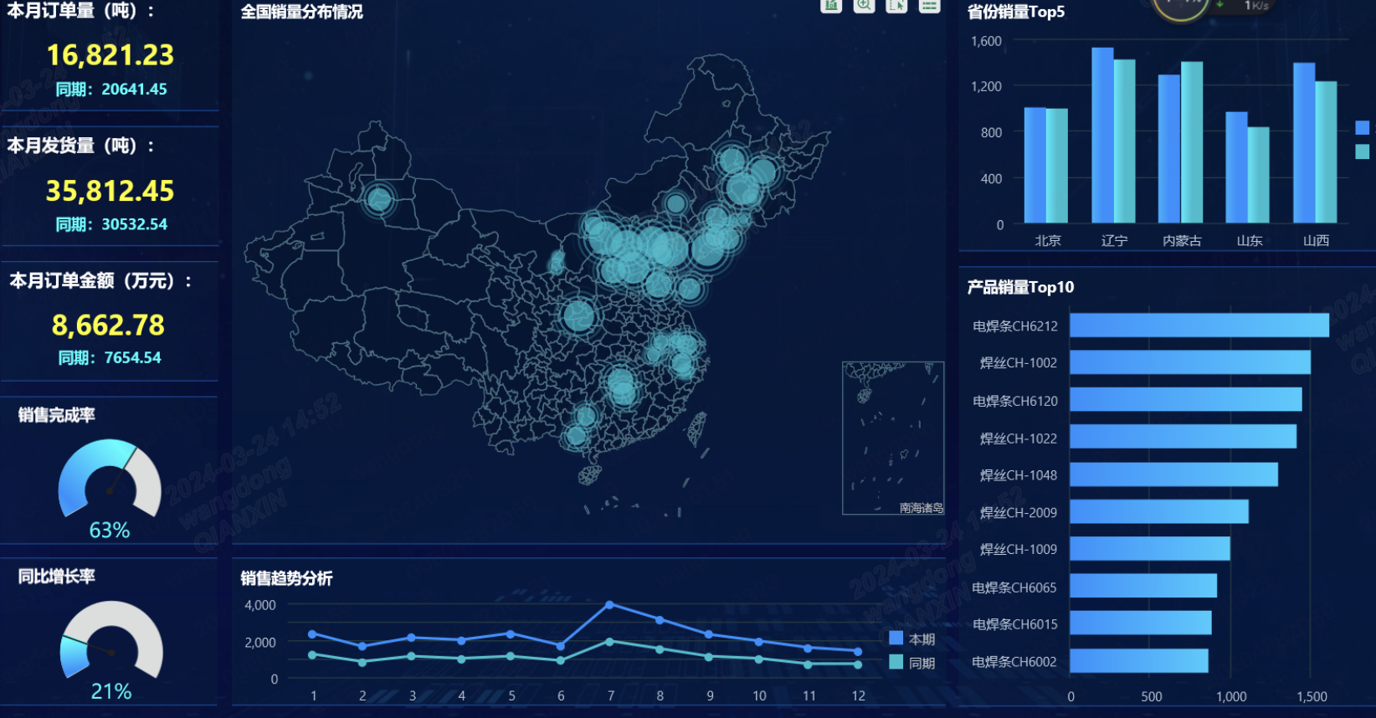Click the 电焊条CH6065 product bar
Image resolution: width=1376 pixels, height=718 pixels.
1143,586
